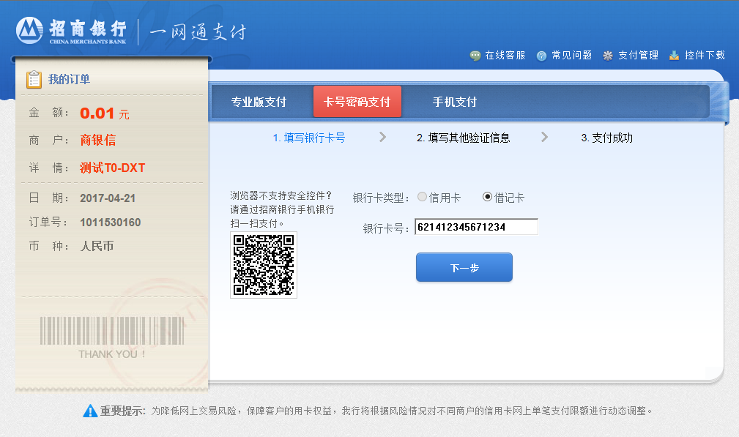Click the warning triangle icon before 重要提示
739x437 pixels.
tap(90, 411)
